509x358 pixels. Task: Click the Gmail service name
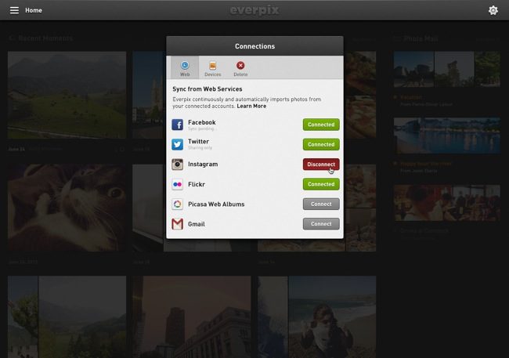point(197,224)
